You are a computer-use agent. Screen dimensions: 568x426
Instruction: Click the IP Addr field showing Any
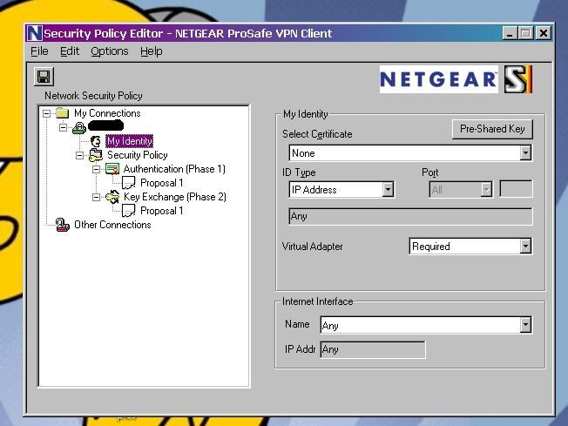(373, 349)
